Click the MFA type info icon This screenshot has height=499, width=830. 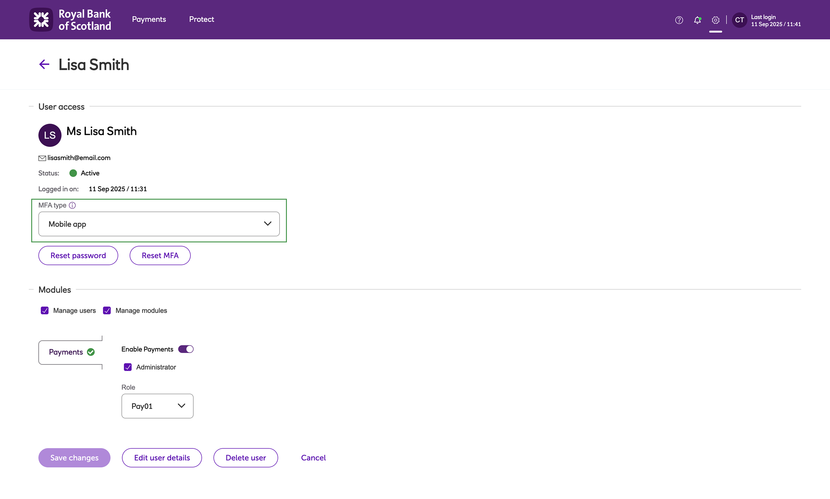(x=72, y=205)
